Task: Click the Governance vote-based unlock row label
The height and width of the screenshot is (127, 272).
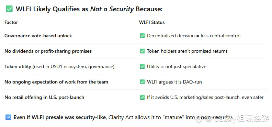Action: click(38, 36)
